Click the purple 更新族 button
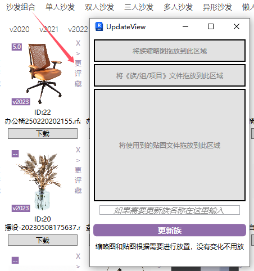This screenshot has width=254, height=271. coord(170,231)
